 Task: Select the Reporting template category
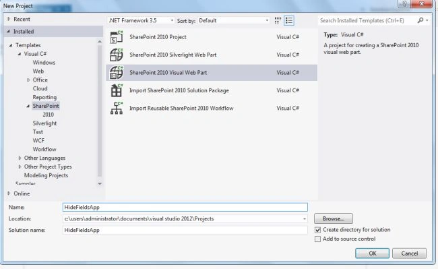pyautogui.click(x=44, y=97)
